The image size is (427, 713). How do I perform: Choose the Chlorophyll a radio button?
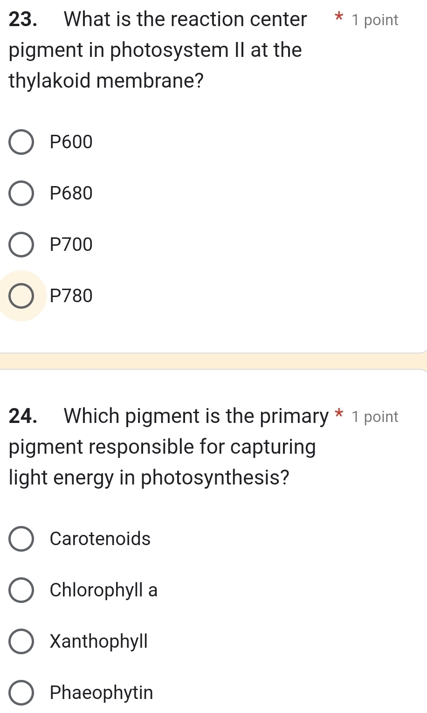(21, 590)
